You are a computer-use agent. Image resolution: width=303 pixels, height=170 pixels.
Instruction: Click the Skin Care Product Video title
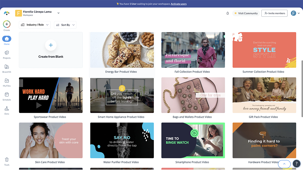[x=50, y=162]
